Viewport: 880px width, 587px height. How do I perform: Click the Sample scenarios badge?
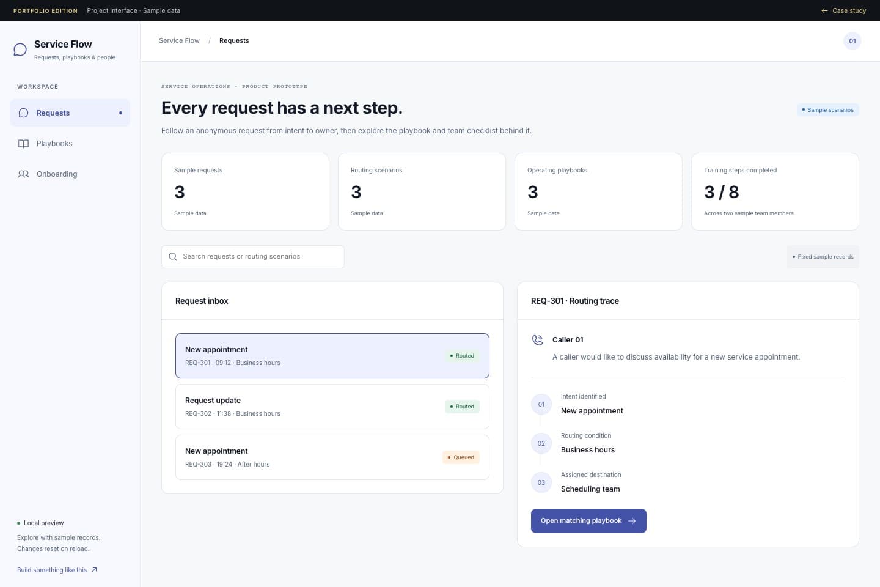pos(828,110)
